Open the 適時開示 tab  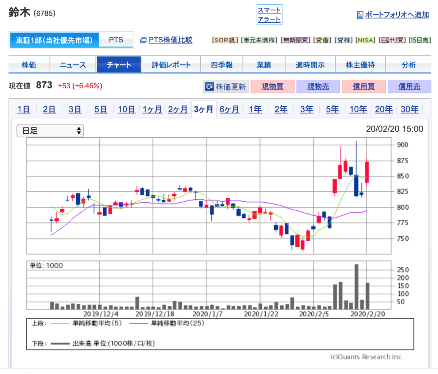[x=310, y=65]
